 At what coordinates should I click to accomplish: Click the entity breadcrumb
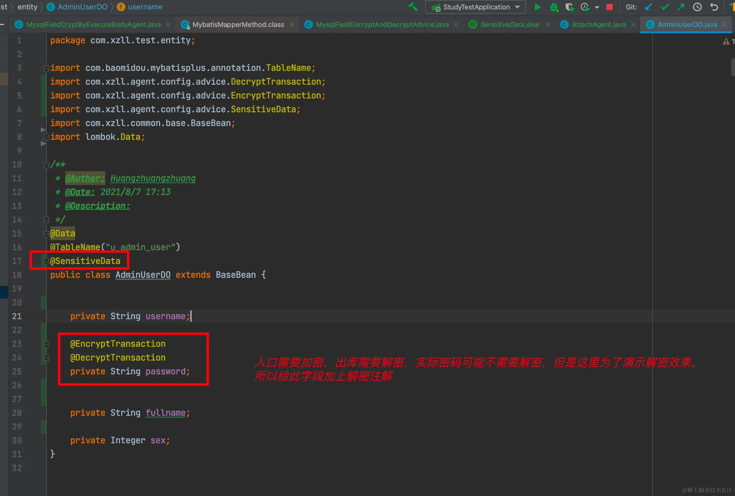pos(28,7)
